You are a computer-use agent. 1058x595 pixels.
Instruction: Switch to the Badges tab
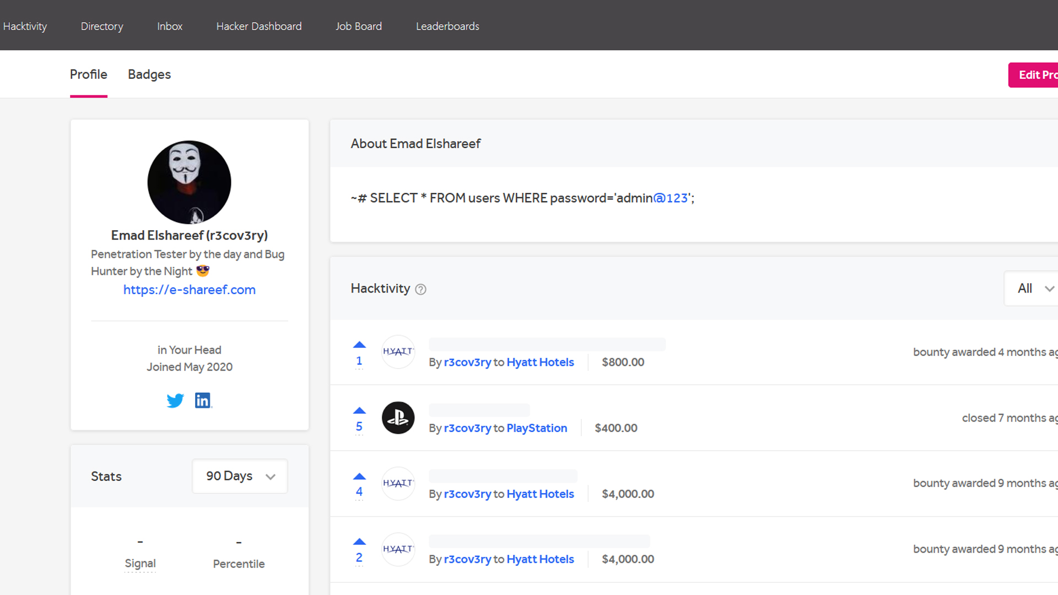point(149,74)
